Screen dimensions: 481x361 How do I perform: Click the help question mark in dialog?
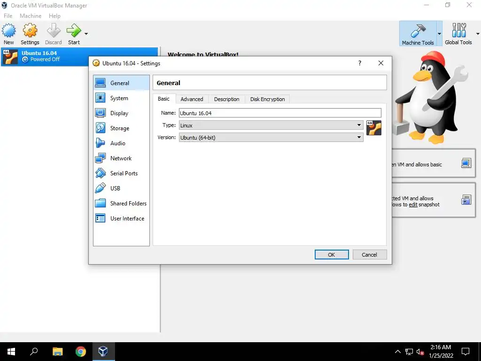tap(360, 63)
